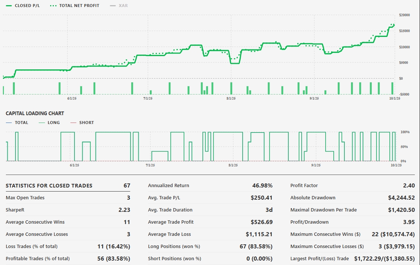Click the grey dash marker beside XAR
420x265 pixels.
pyautogui.click(x=113, y=6)
